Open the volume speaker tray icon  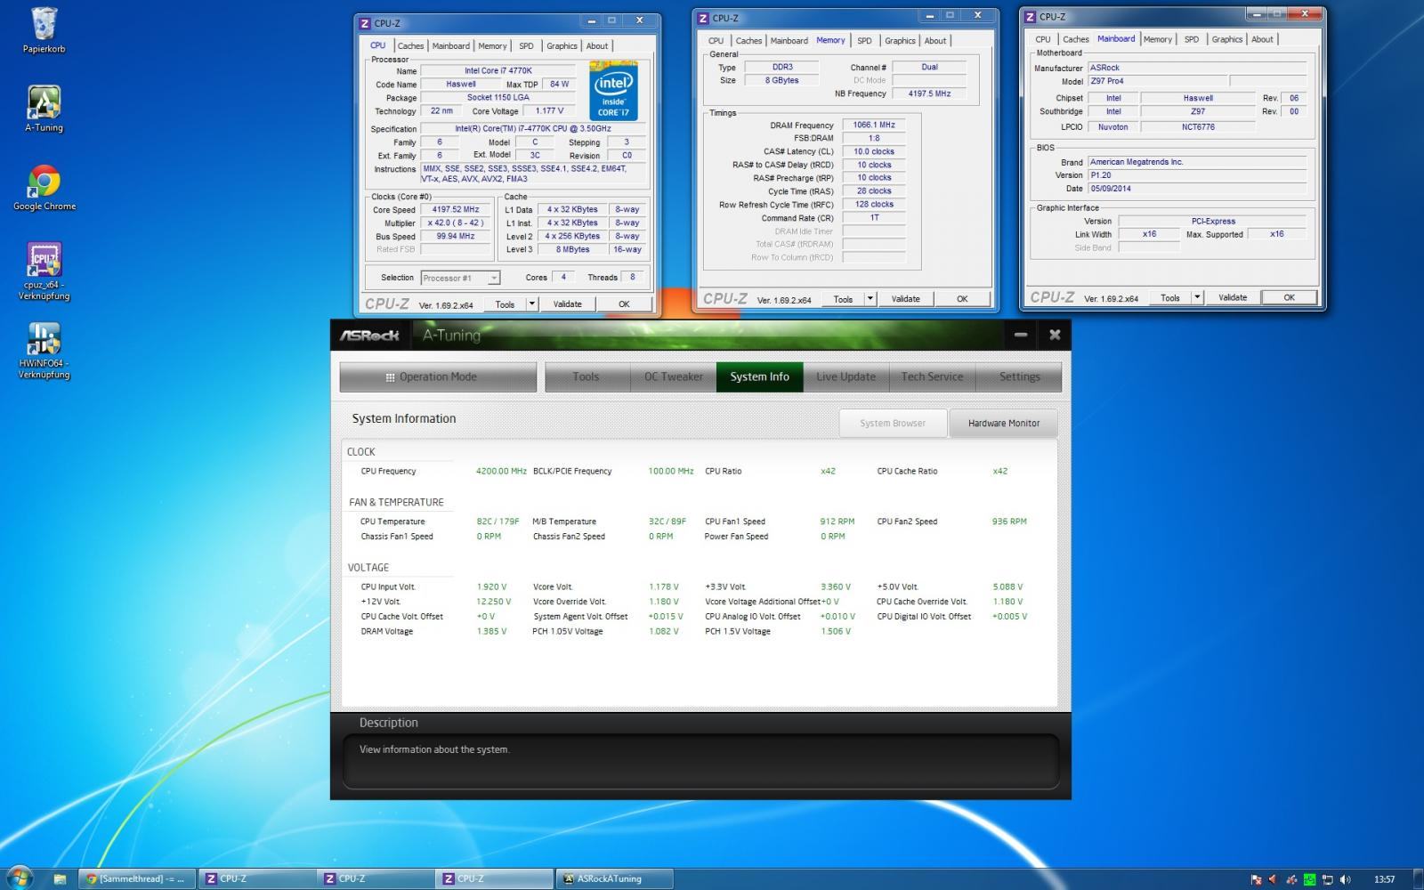[x=1345, y=879]
